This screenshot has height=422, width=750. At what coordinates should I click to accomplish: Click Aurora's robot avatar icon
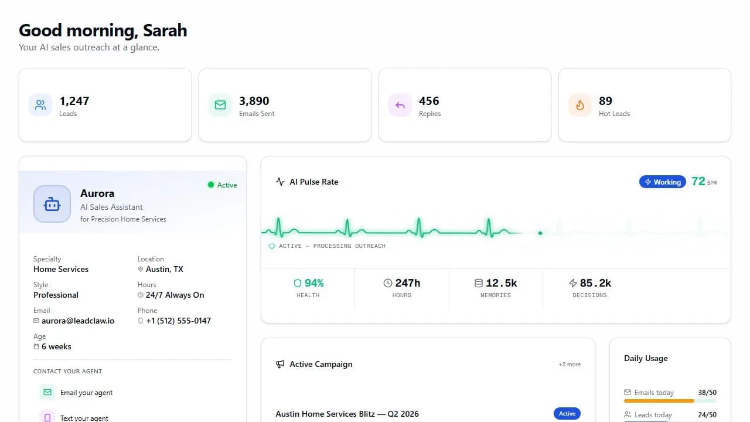pos(52,204)
